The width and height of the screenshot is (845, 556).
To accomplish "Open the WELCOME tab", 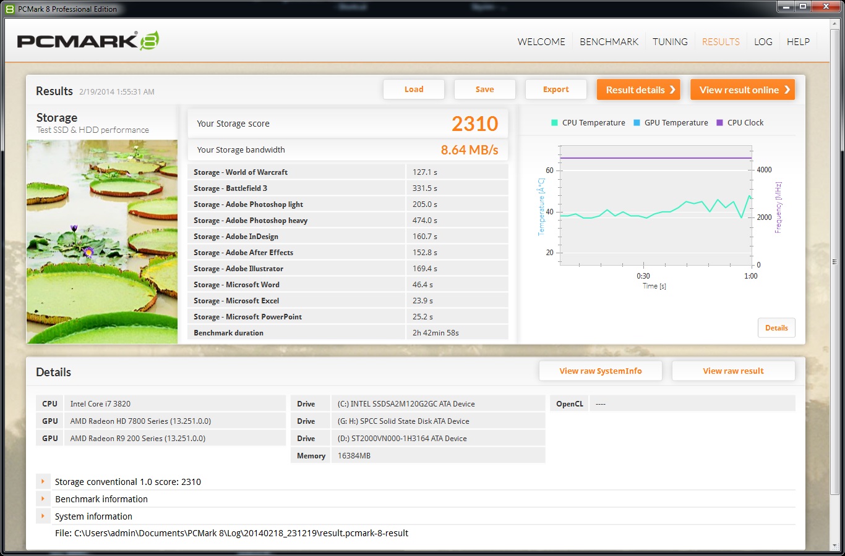I will (541, 41).
